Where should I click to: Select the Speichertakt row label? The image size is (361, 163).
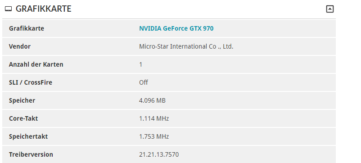pos(28,136)
